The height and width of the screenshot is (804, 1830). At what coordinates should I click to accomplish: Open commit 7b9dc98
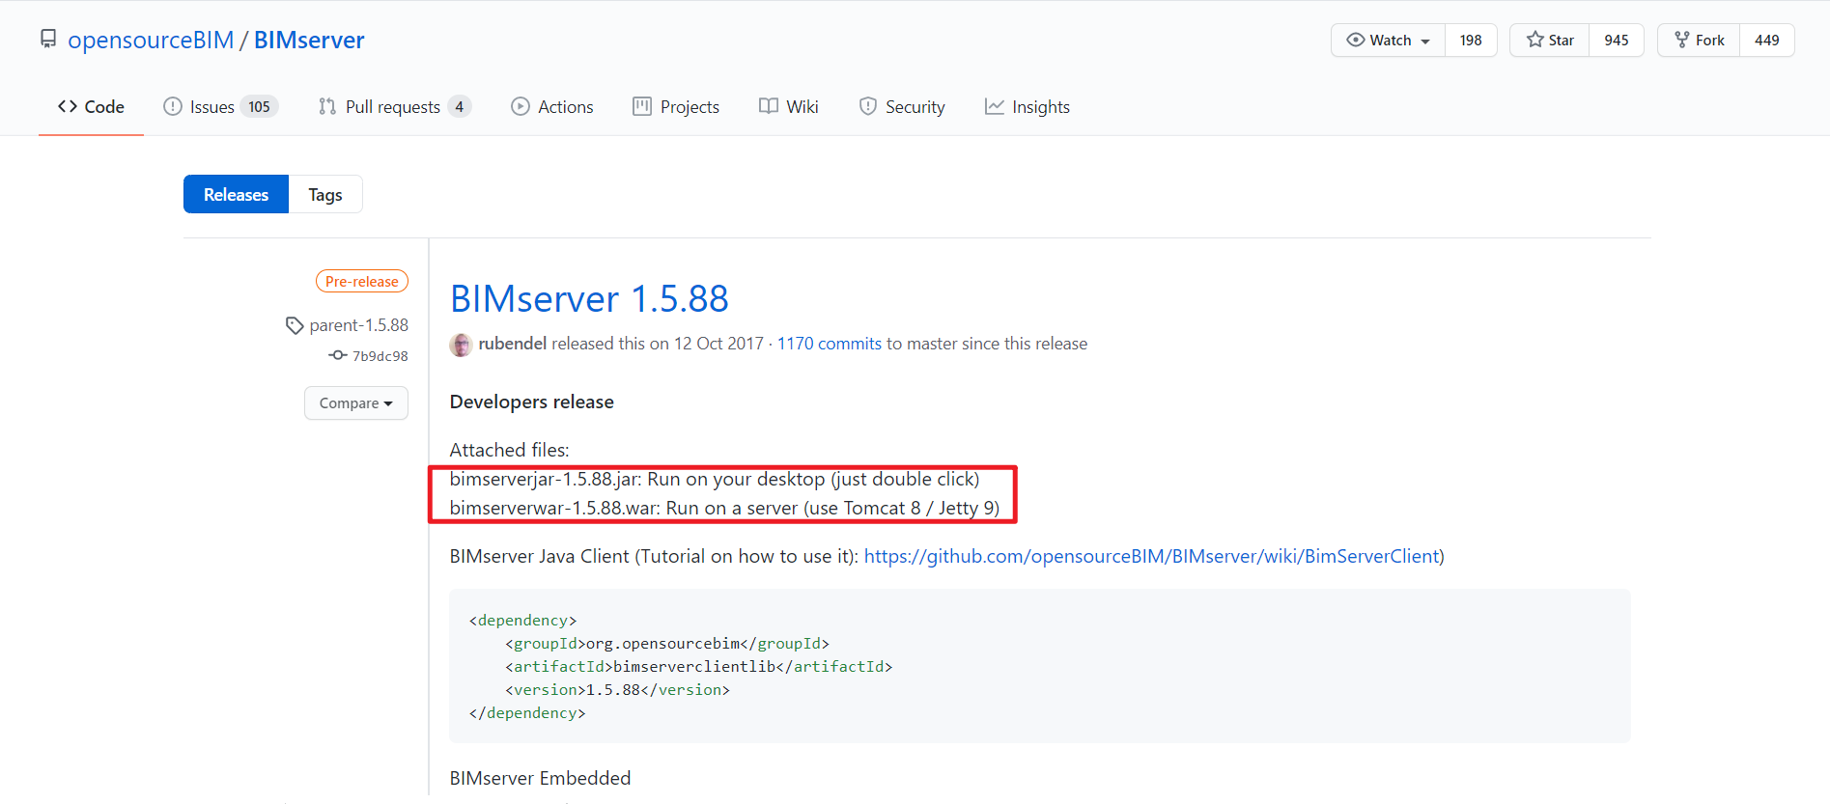click(380, 356)
